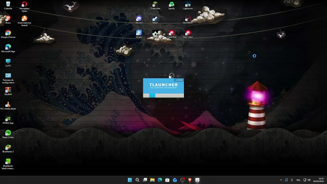This screenshot has height=184, width=327.
Task: Open the FRA language input switcher
Action: pyautogui.click(x=298, y=180)
